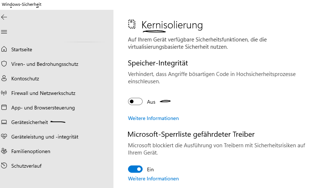Click the Startseite home icon

click(4, 49)
